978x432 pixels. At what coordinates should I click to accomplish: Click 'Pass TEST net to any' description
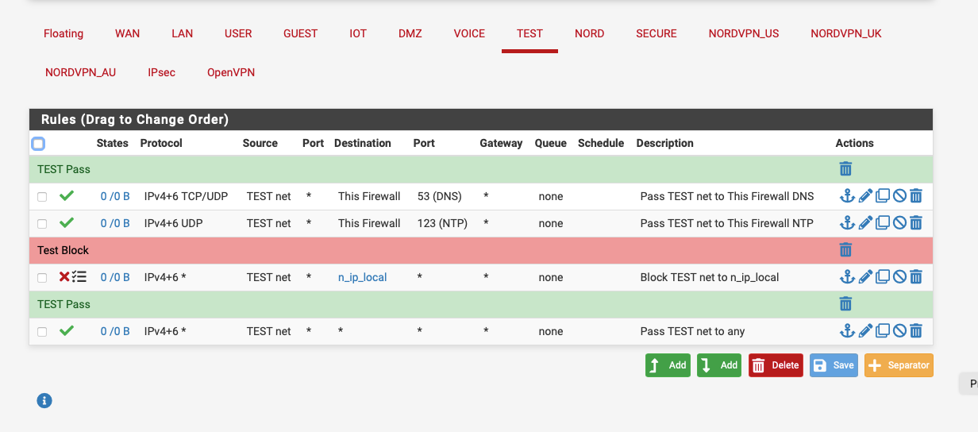click(692, 331)
